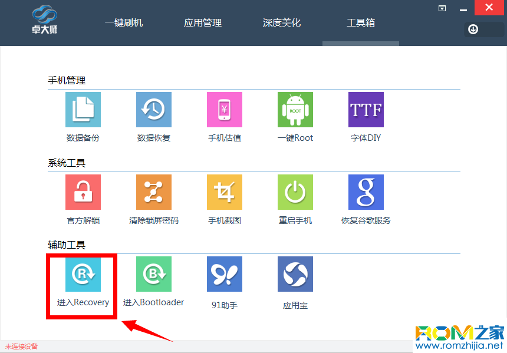Screen dimensions: 507x353
Task: Open the 恢复谷歌服务 Google icon
Action: tap(366, 192)
